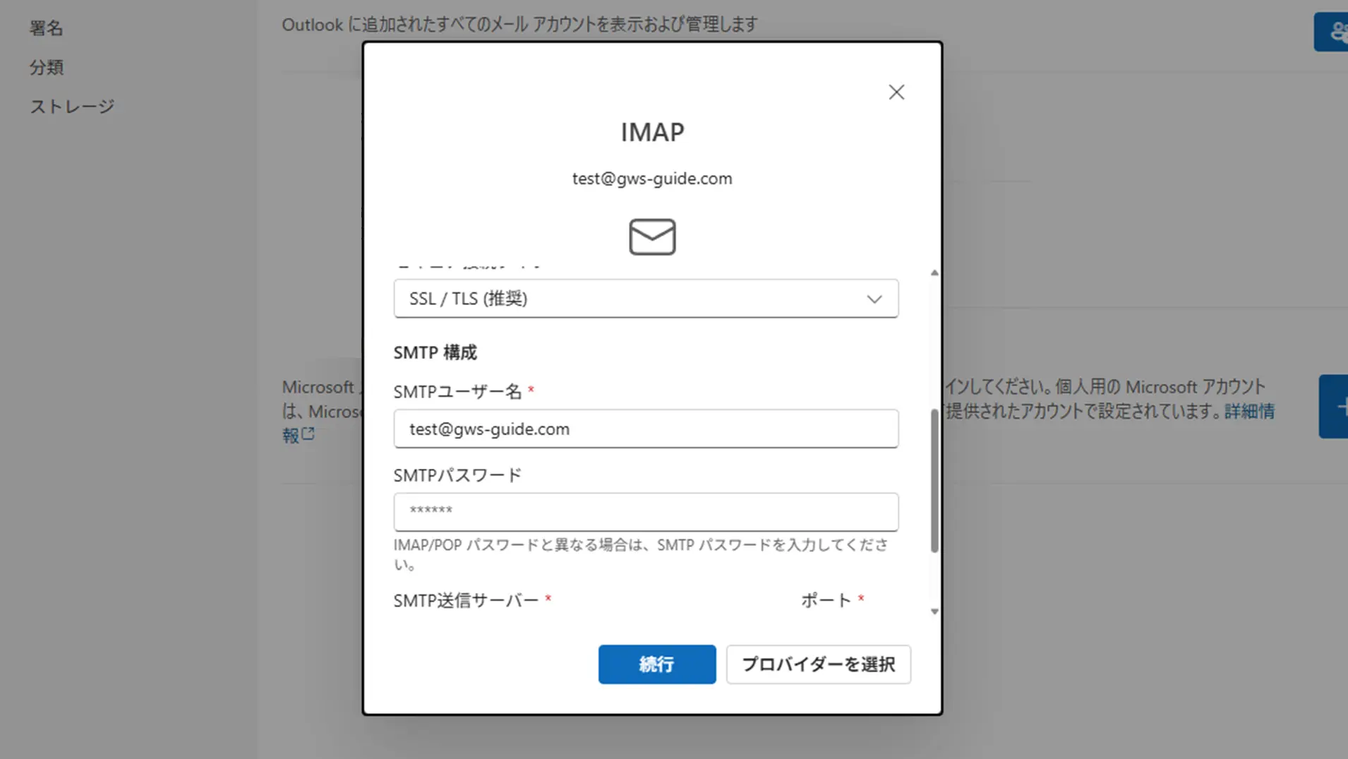Click the SMTP送信サーバー field label

click(x=466, y=601)
